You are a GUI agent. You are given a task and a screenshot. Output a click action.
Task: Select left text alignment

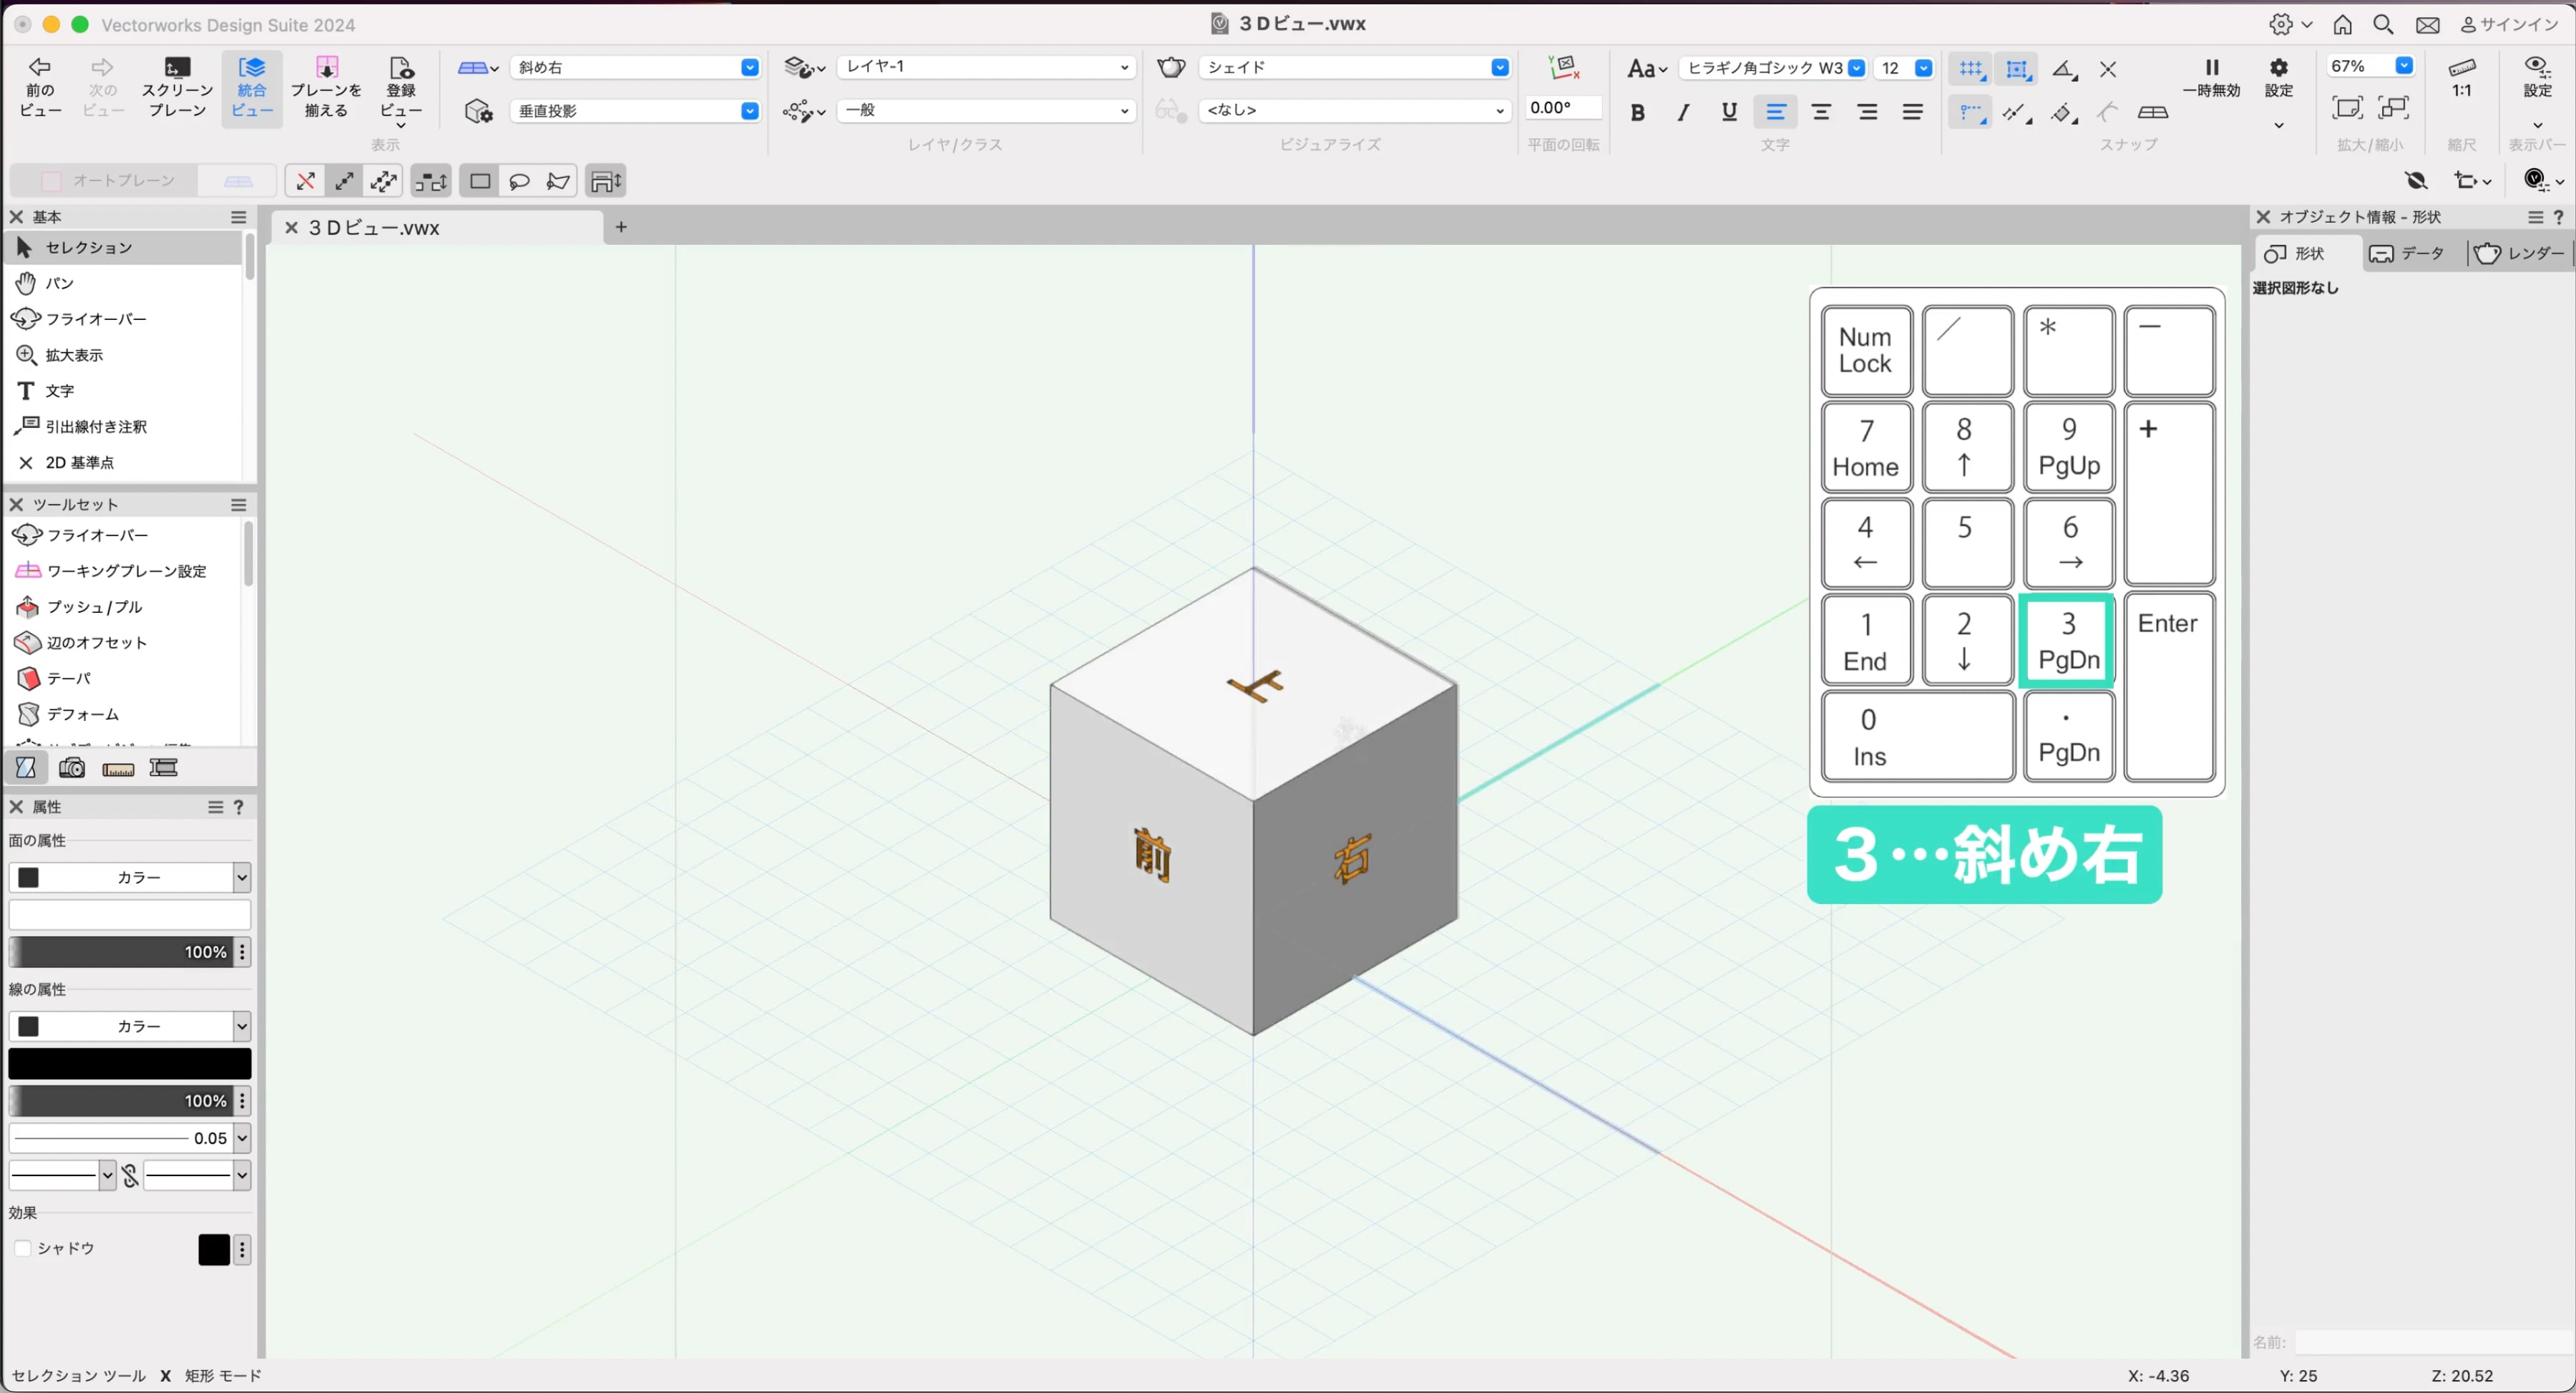[x=1775, y=112]
